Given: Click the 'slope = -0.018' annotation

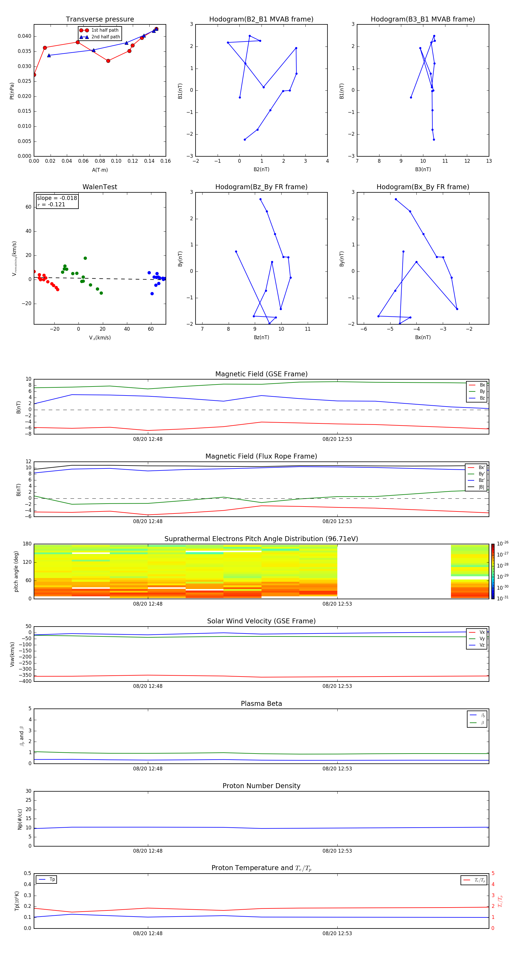Looking at the screenshot, I should pos(57,198).
